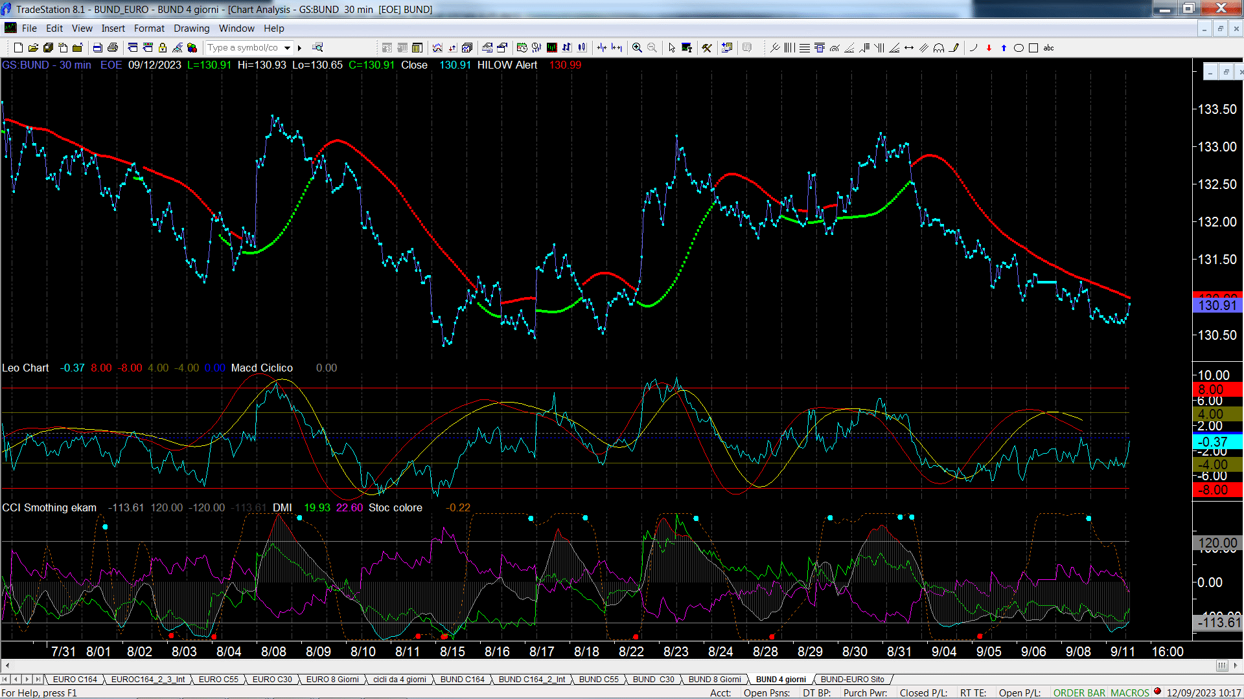Open the Insert menu
This screenshot has height=699, width=1244.
[113, 28]
